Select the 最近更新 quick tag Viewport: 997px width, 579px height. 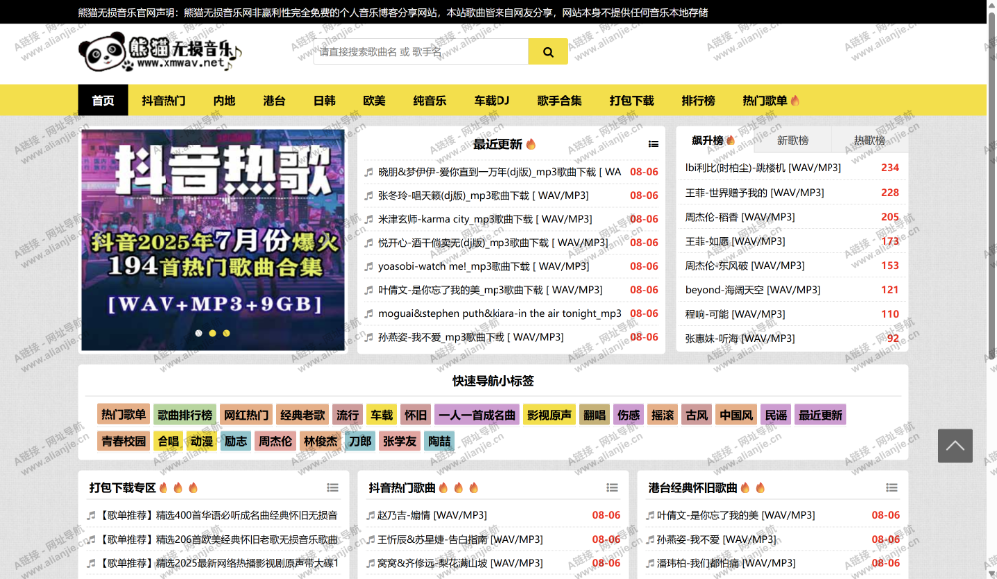(821, 415)
